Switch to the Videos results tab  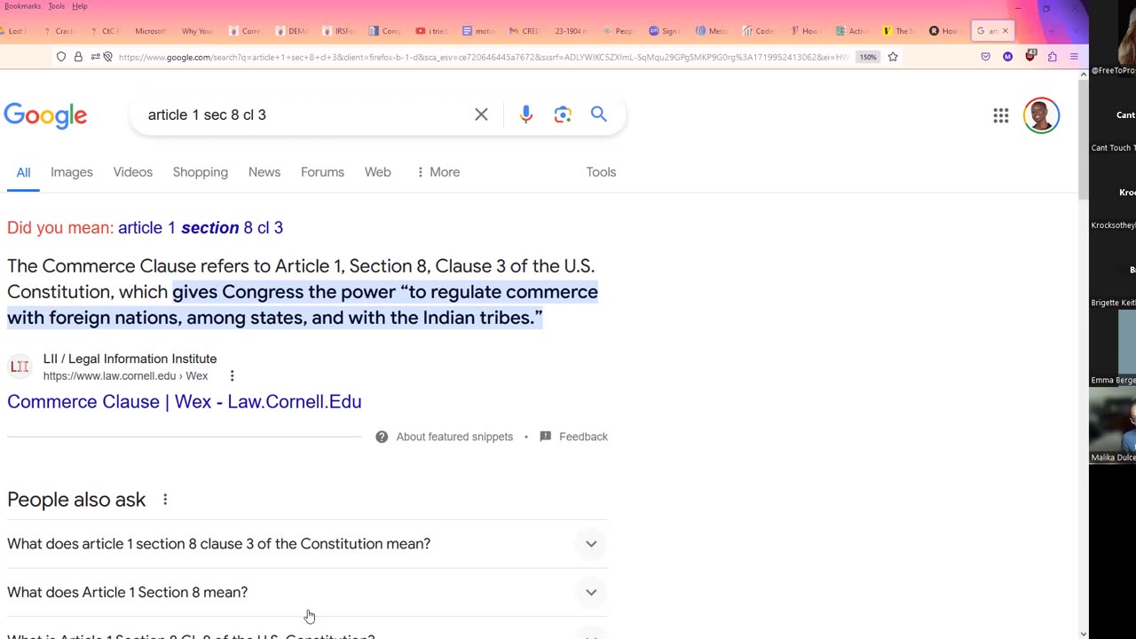[133, 172]
